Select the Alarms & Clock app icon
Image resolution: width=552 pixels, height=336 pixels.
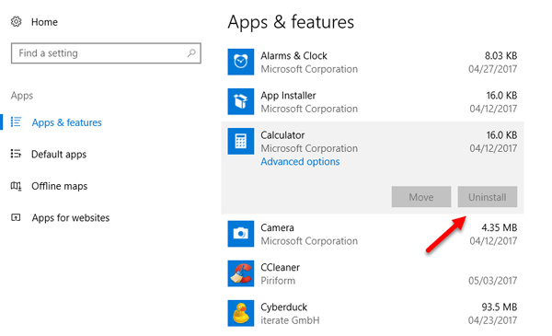click(241, 62)
